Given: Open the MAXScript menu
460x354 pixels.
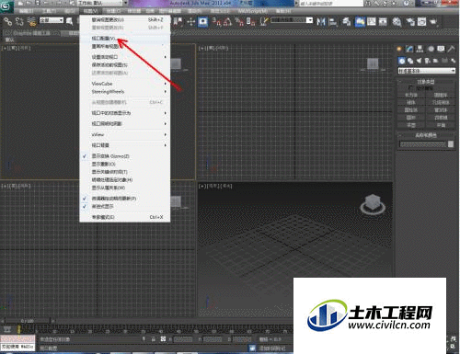Looking at the screenshot, I should [253, 11].
